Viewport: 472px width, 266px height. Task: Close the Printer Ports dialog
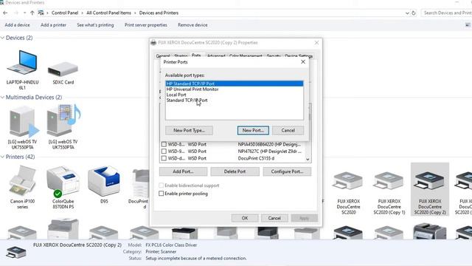[x=303, y=62]
